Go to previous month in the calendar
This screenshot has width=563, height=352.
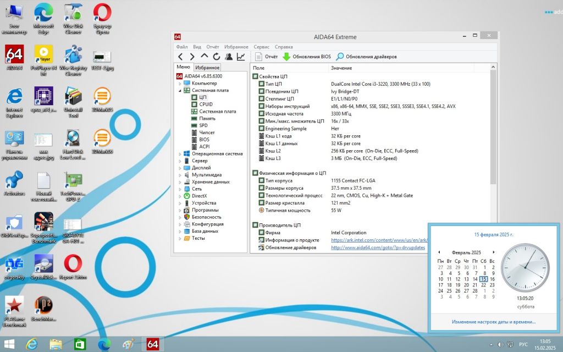click(x=439, y=252)
